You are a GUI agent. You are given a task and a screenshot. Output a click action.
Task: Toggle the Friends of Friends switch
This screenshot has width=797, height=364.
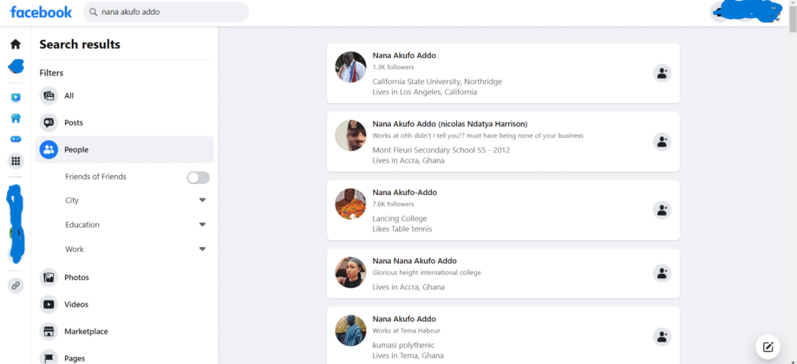198,178
